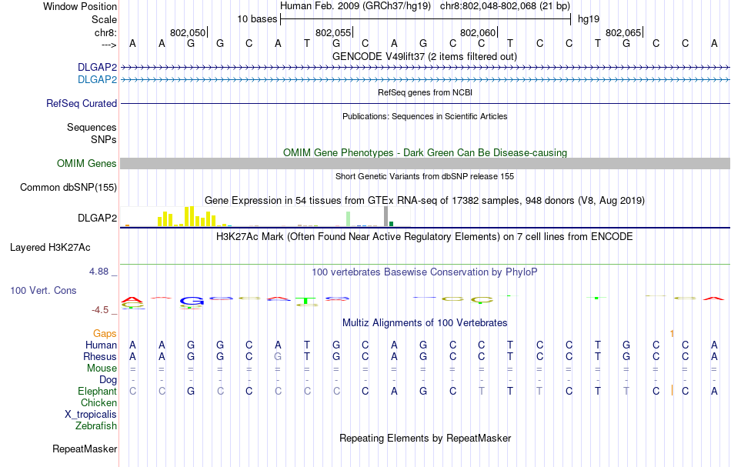Click the Sequences track label

tap(92, 127)
